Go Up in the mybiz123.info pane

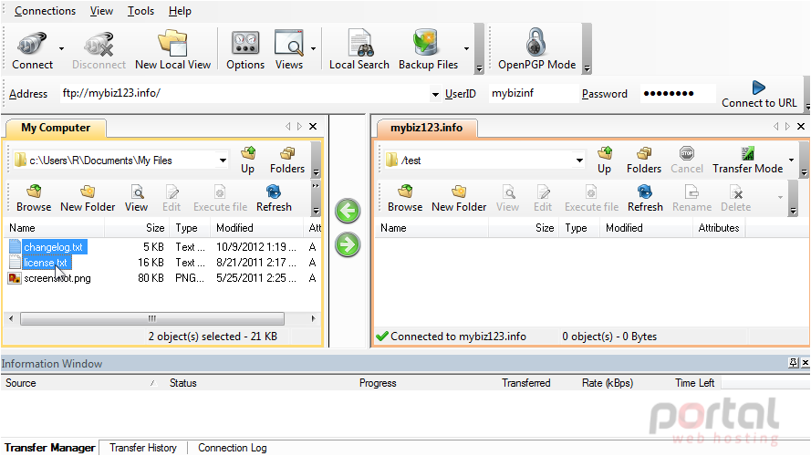coord(604,161)
